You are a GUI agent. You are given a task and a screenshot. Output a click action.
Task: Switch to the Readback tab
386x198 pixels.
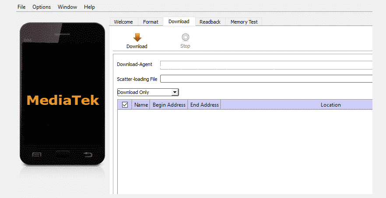pyautogui.click(x=210, y=22)
